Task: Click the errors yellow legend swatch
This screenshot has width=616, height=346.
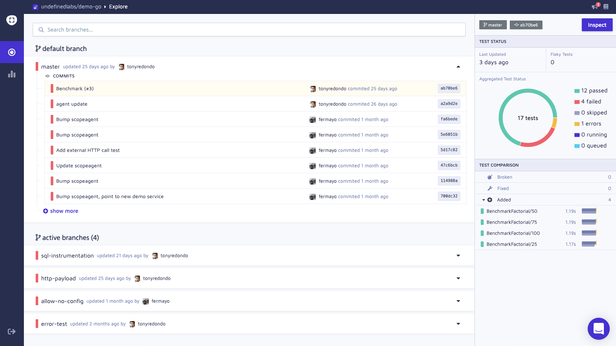Action: point(577,124)
